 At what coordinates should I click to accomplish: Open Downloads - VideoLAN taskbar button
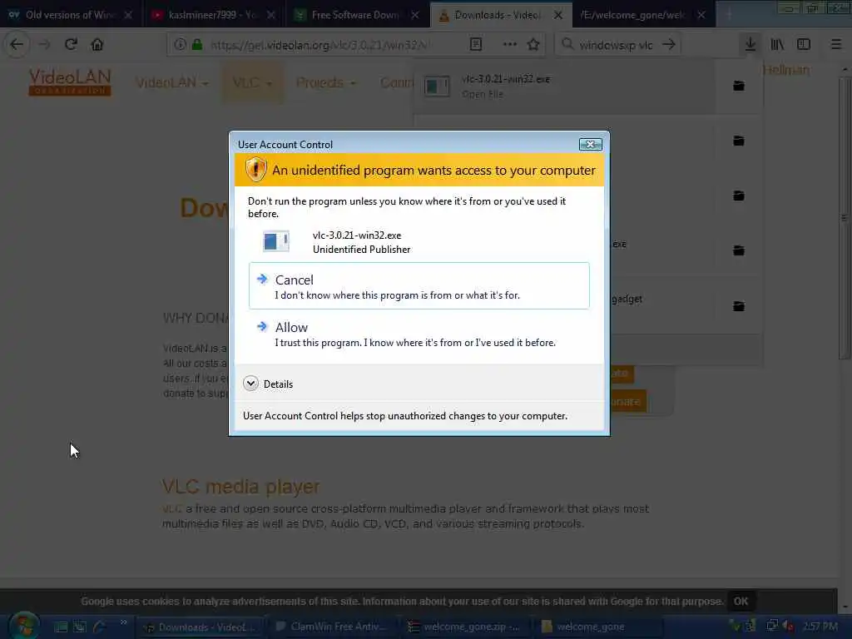pos(200,627)
